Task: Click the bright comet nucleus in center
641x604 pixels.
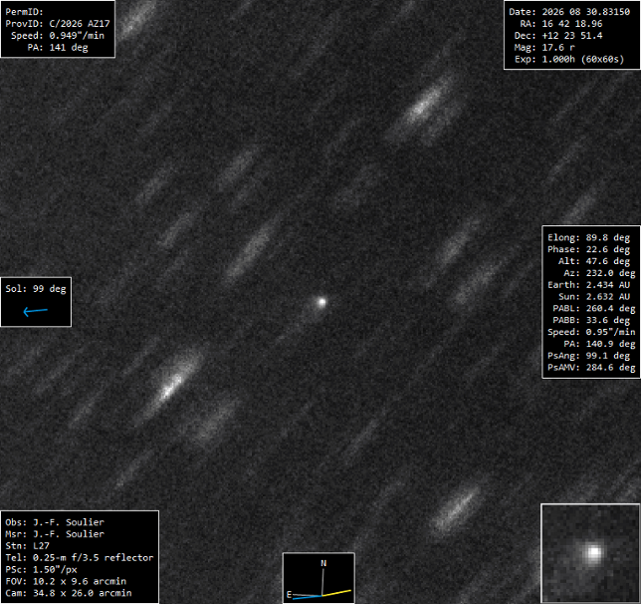Action: point(321,302)
